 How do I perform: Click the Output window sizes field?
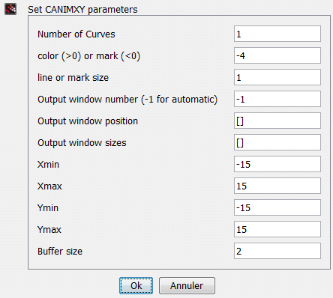pos(277,142)
